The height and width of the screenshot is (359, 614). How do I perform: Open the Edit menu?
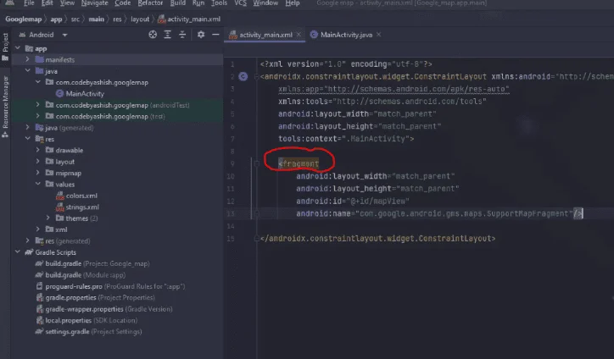tap(47, 3)
